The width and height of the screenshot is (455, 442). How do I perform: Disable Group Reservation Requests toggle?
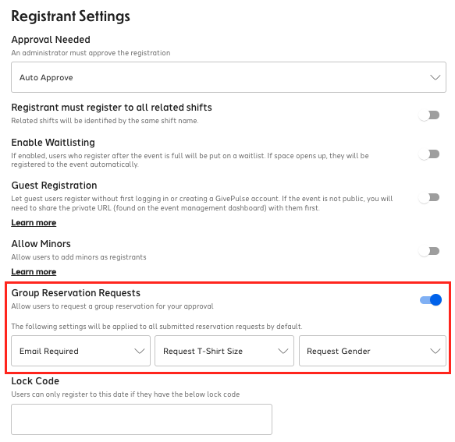pos(431,299)
